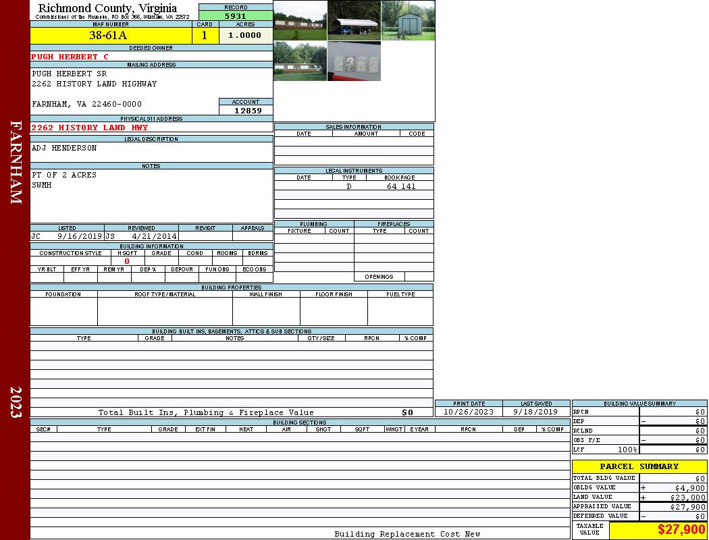Click the print date 10/26/2023
Viewport: 709px width, 540px height.
[x=468, y=412]
